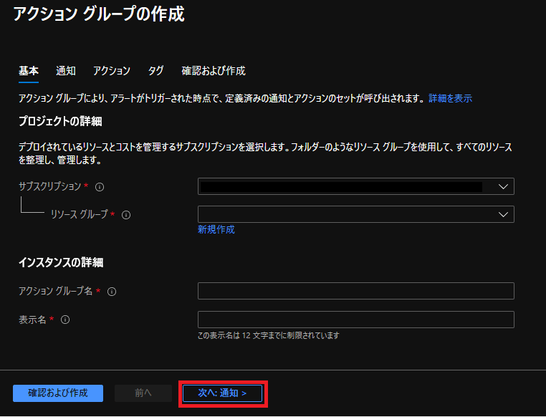The height and width of the screenshot is (417, 546).
Task: Click the blue 確認および作成 button
Action: pyautogui.click(x=58, y=393)
